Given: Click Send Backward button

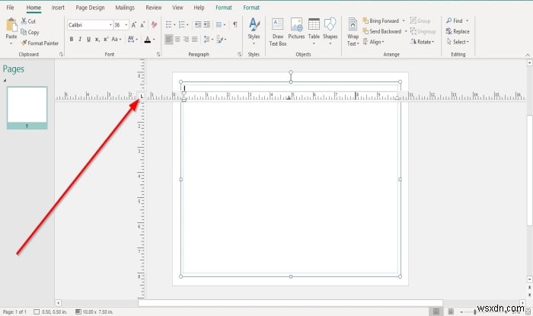Looking at the screenshot, I should [382, 31].
